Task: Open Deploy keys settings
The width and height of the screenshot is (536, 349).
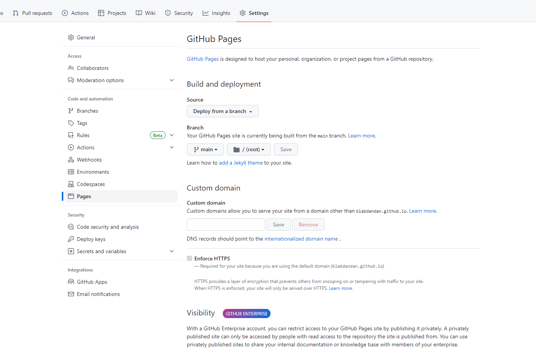Action: coord(121,239)
